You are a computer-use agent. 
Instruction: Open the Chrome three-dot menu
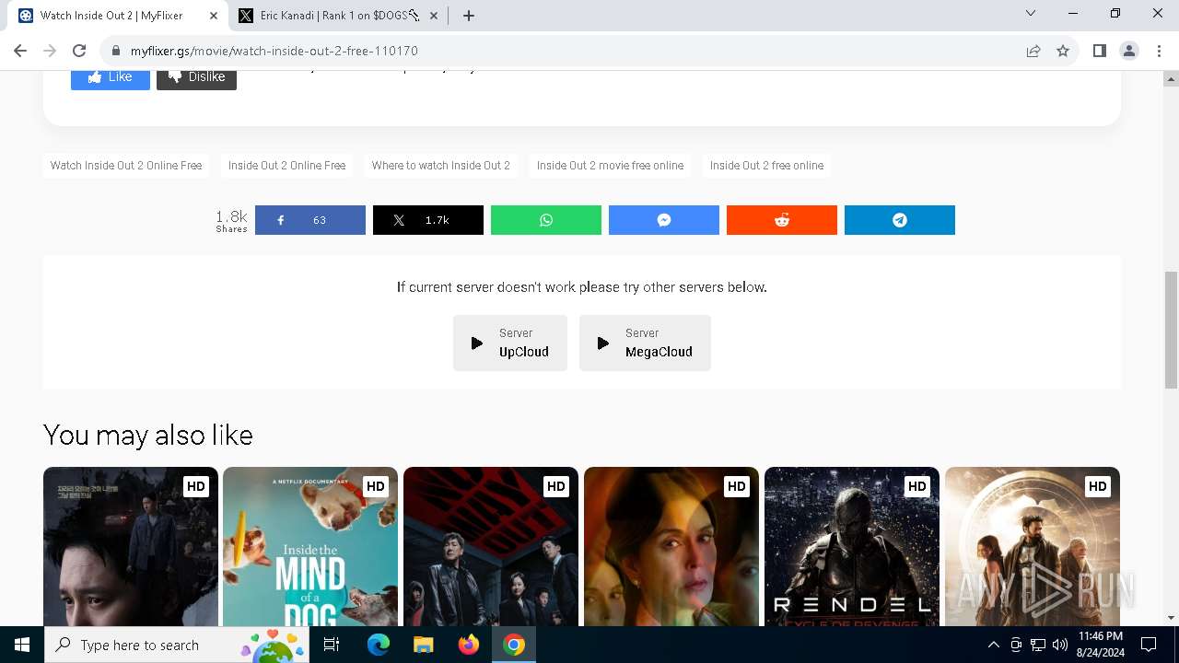pos(1159,51)
